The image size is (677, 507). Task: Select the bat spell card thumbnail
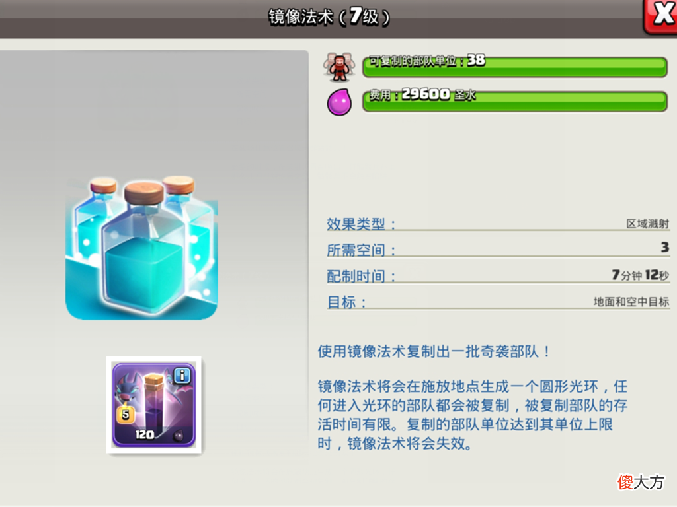tap(154, 405)
